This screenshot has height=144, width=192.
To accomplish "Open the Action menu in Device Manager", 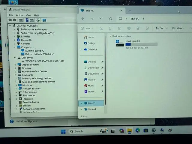I will [x=19, y=15].
